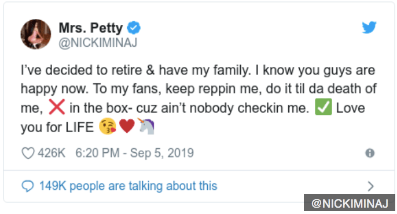This screenshot has height=214, width=397.
Task: Click the unicorn emoji
Action: point(146,126)
